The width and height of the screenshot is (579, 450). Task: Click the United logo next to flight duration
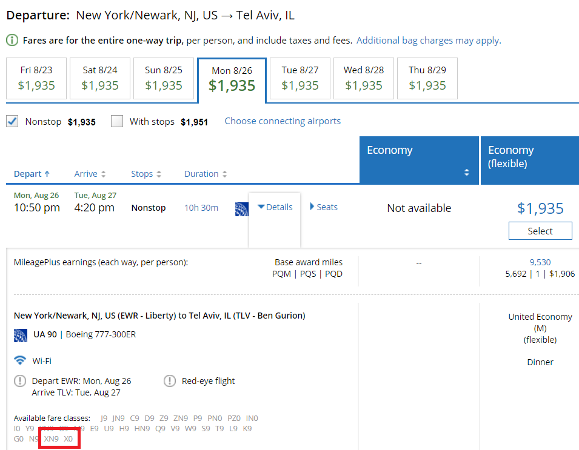point(241,209)
